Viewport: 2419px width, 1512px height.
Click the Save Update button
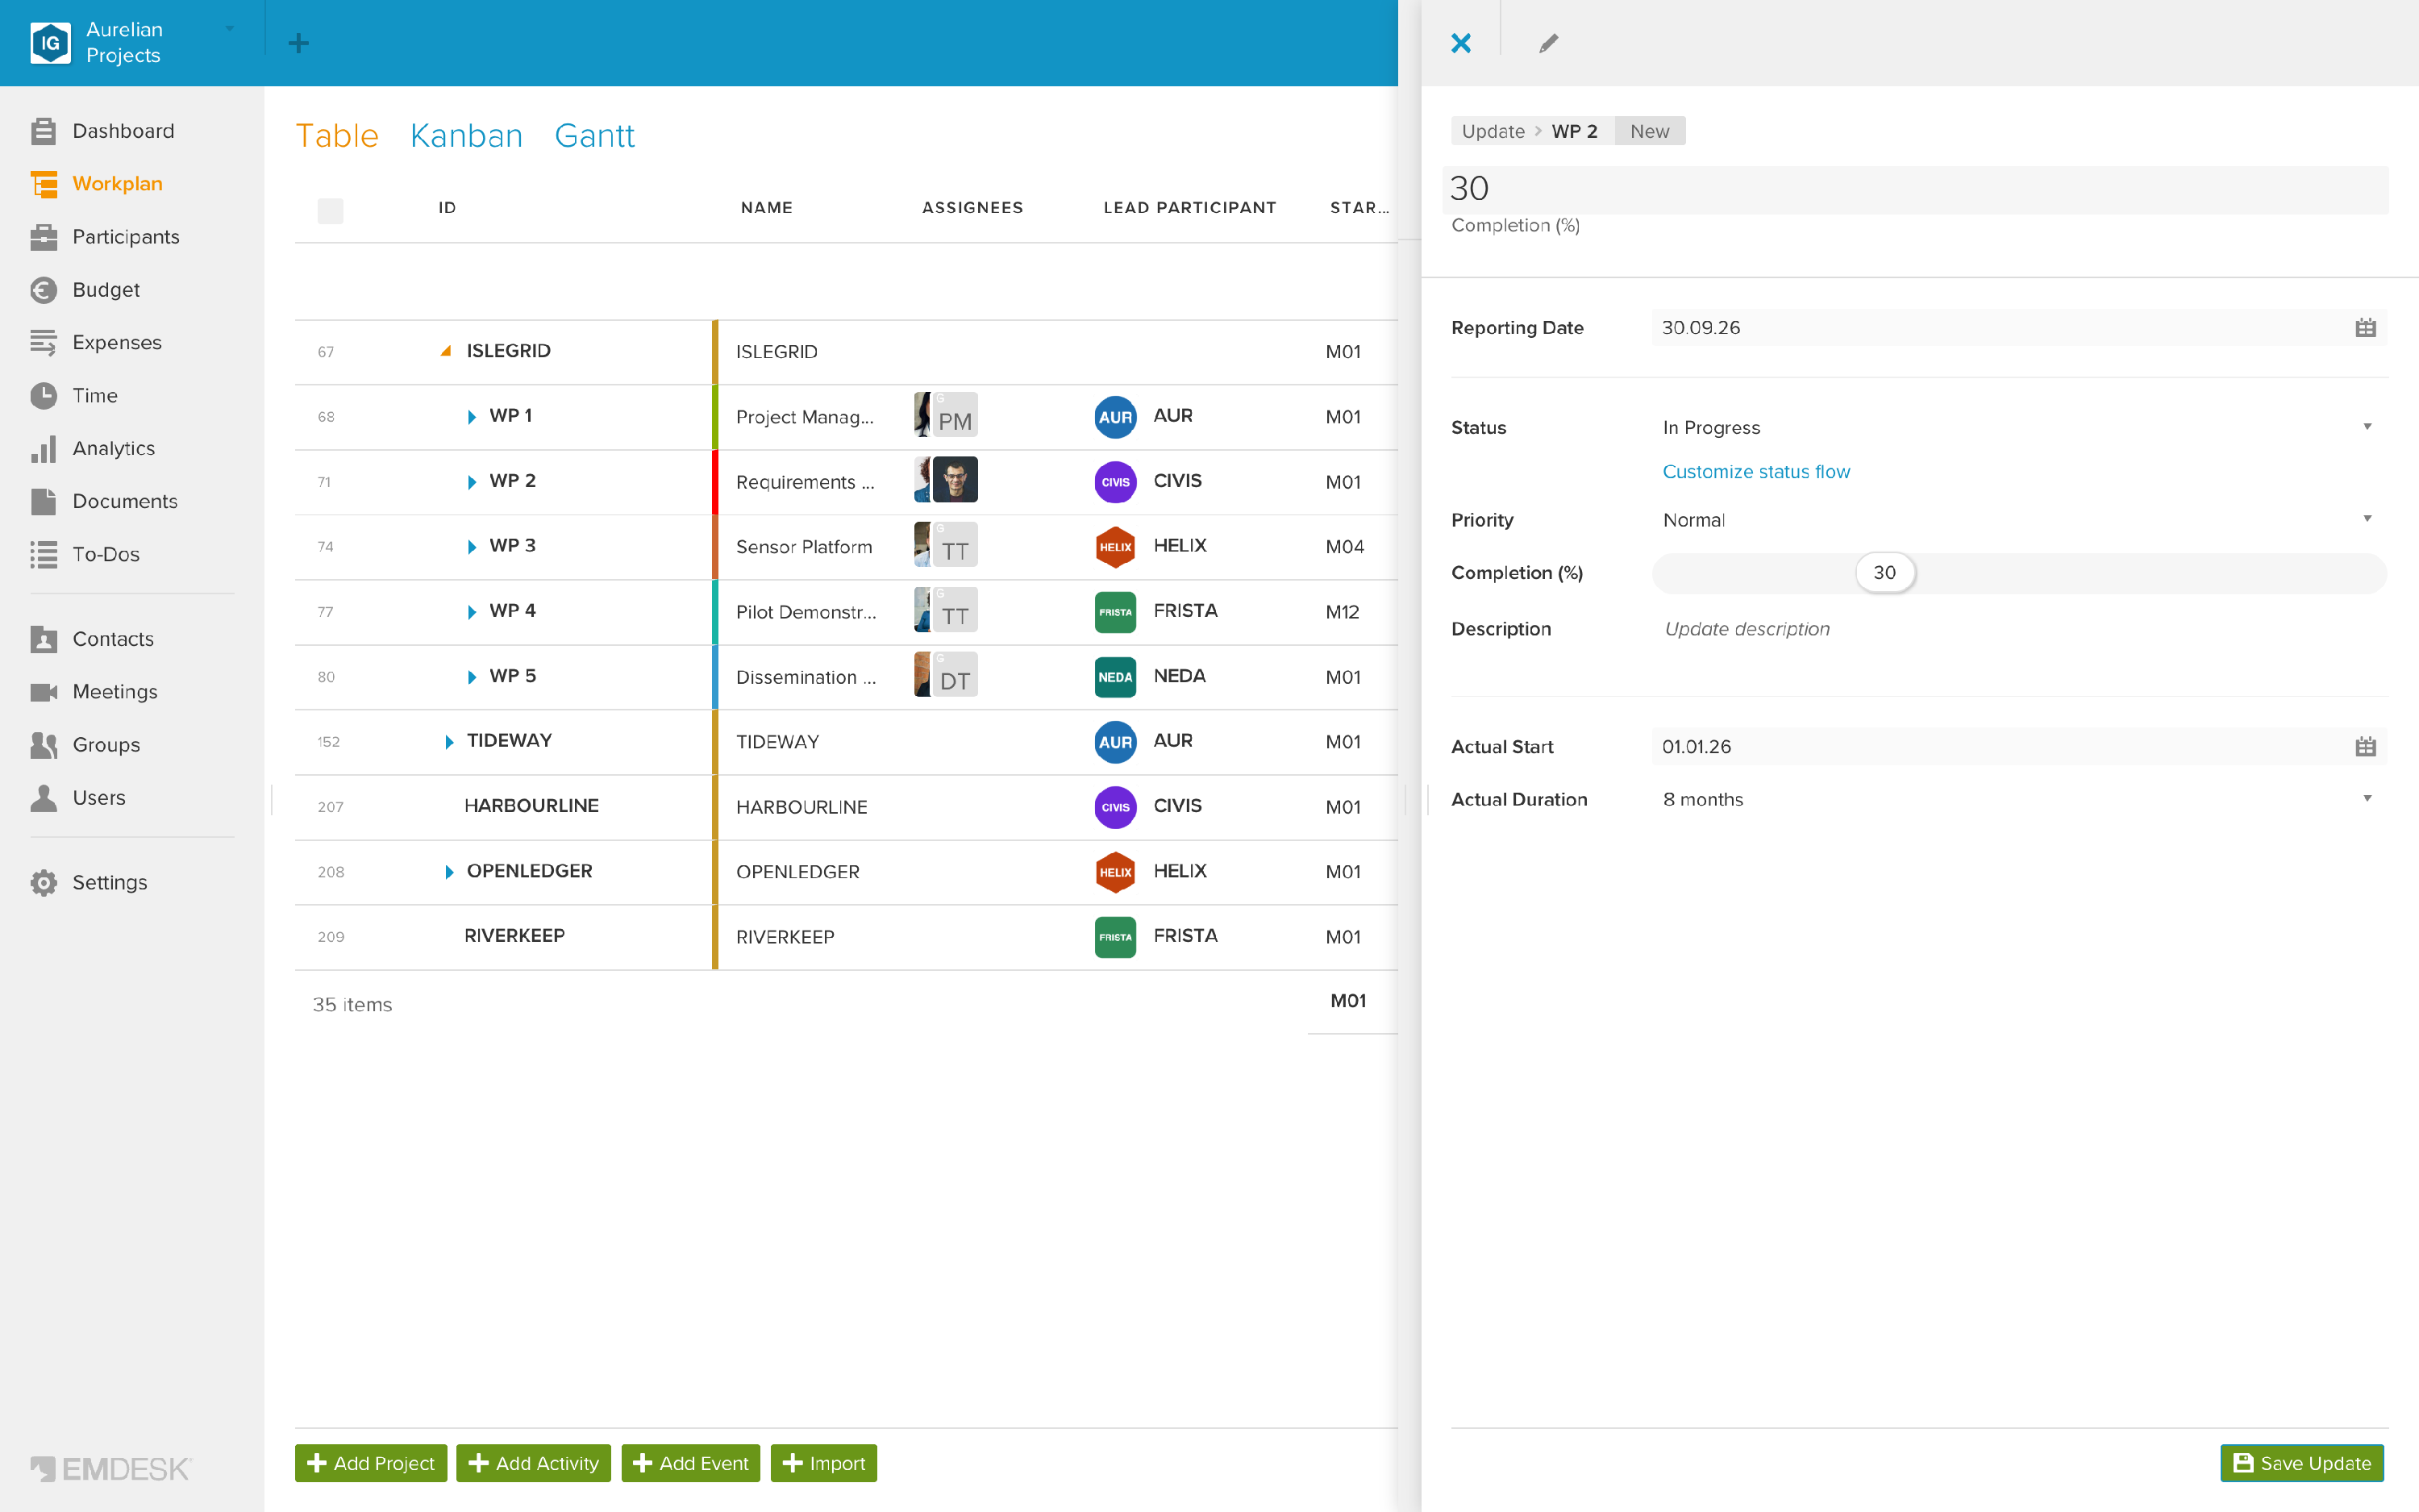click(x=2302, y=1463)
